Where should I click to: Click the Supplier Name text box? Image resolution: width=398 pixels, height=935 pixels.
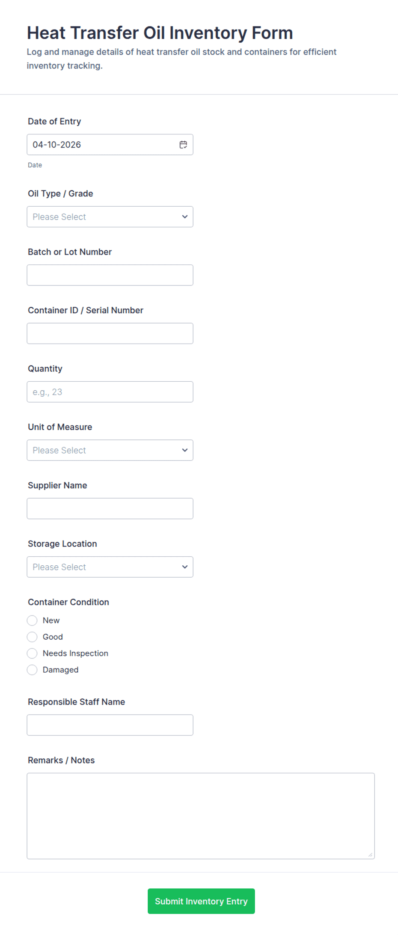point(110,508)
